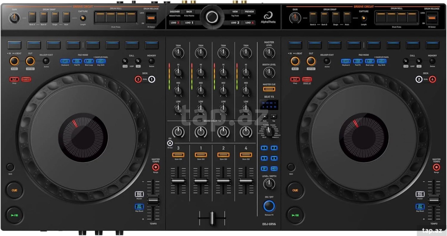Screen dimensions: 447x236
Task: Toggle SLIP on the left deck
Action: (x=14, y=79)
